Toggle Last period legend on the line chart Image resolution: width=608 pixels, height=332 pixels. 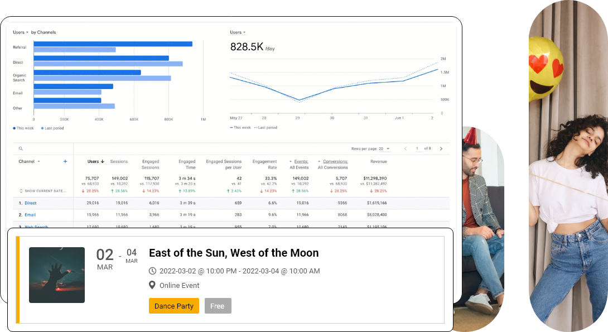coord(266,128)
